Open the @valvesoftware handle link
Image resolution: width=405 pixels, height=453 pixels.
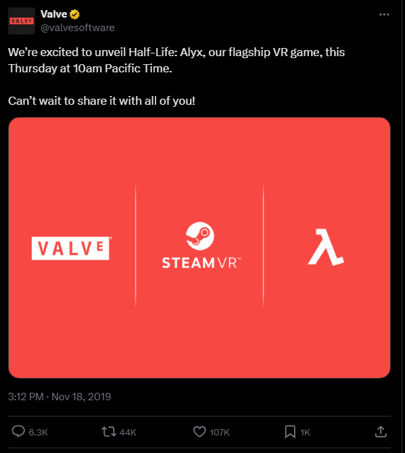[78, 28]
